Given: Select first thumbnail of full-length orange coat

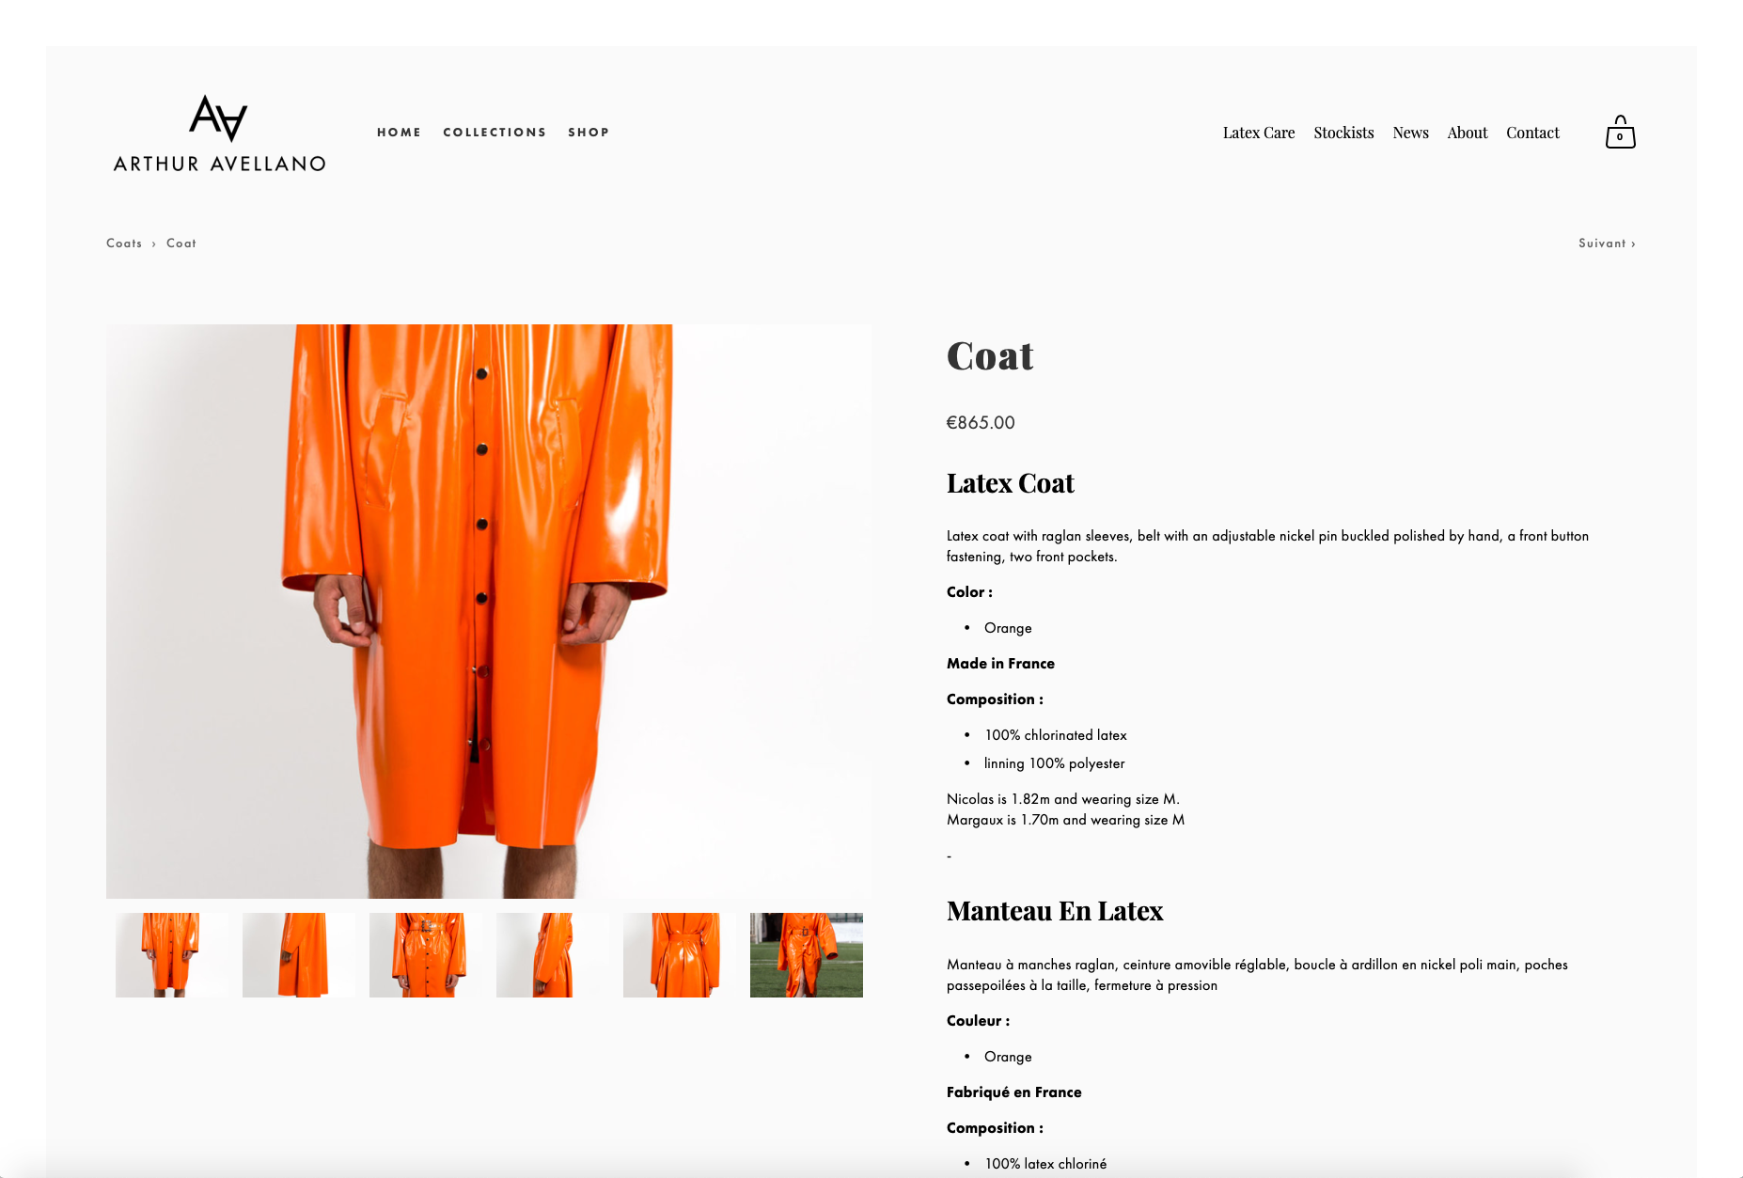Looking at the screenshot, I should (172, 955).
